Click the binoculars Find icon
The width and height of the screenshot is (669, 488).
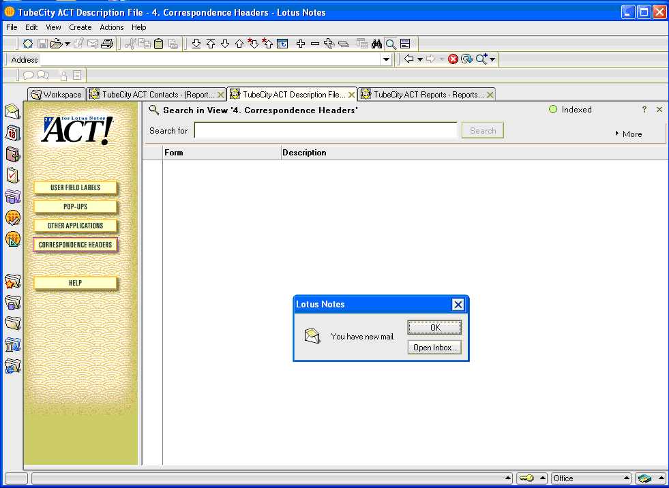376,44
